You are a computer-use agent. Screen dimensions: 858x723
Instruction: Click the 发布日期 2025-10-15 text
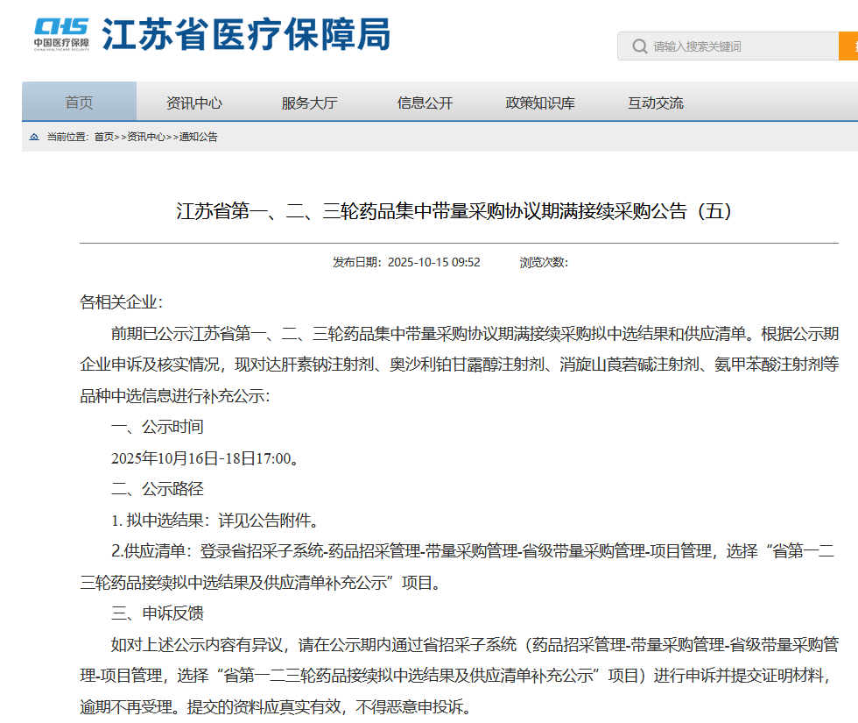406,262
